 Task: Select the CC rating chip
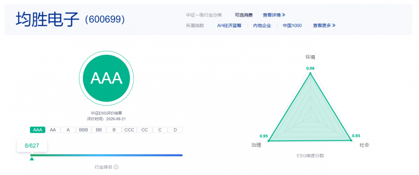(145, 130)
